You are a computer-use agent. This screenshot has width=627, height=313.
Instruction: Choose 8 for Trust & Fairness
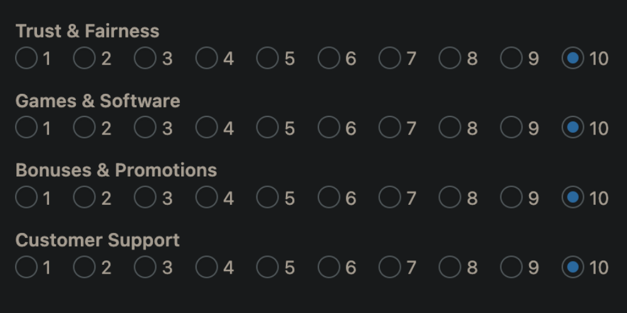coord(450,59)
